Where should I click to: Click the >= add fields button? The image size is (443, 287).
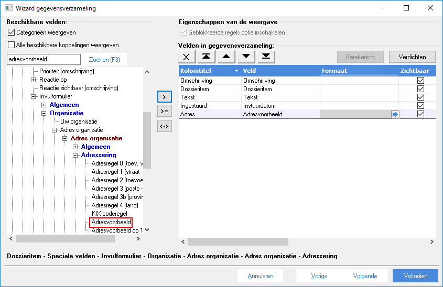165,111
